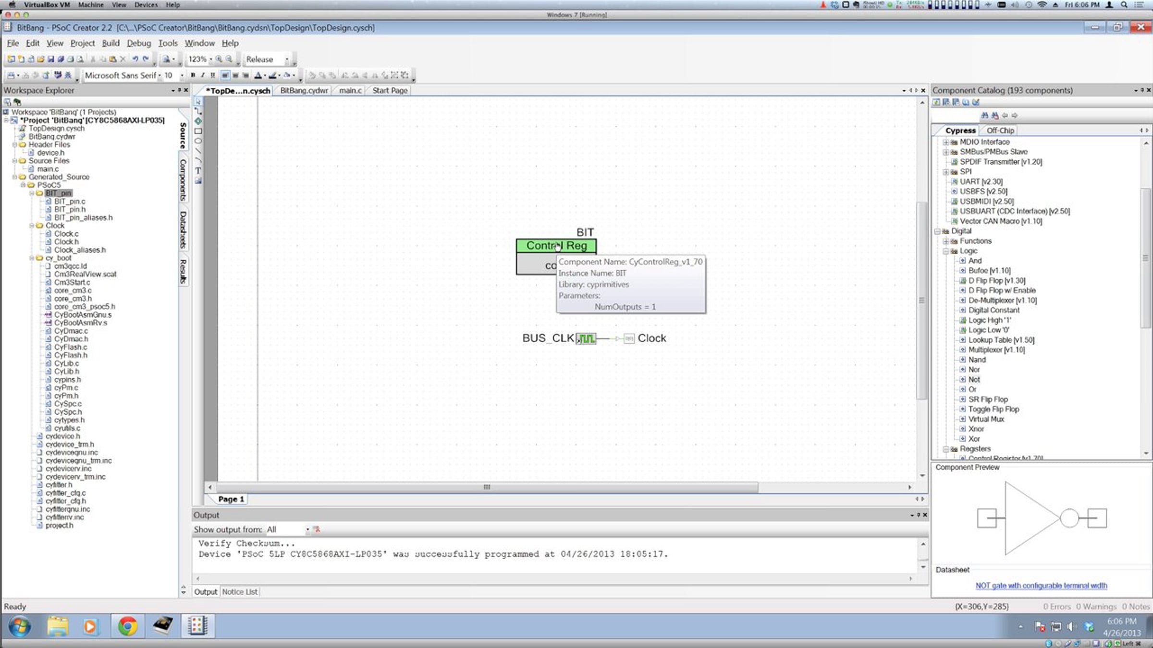Click the catalog search binoculars icon
1153x648 pixels.
coord(985,116)
